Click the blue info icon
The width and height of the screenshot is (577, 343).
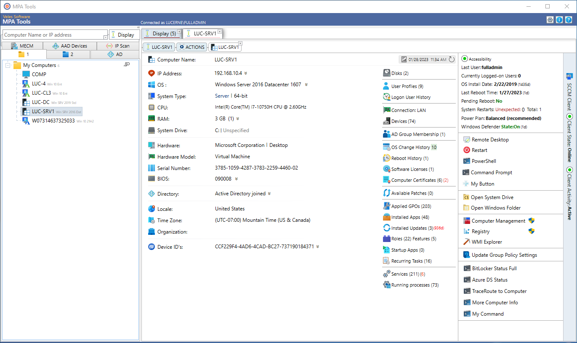click(559, 19)
